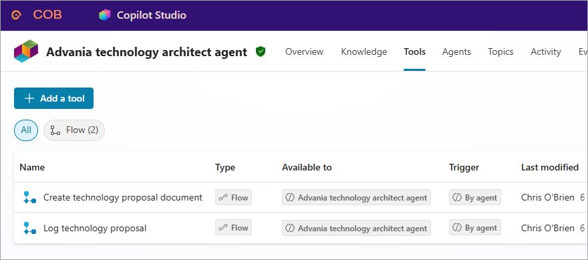588x260 pixels.
Task: Go to the Agents tab
Action: pos(456,51)
